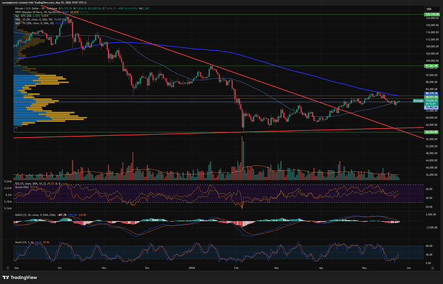Click the green 60,054 support price label
This screenshot has width=443, height=284.
point(431,131)
